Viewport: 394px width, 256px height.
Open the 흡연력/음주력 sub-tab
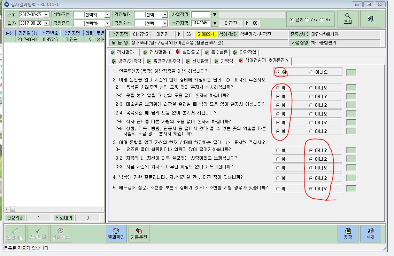pyautogui.click(x=164, y=61)
